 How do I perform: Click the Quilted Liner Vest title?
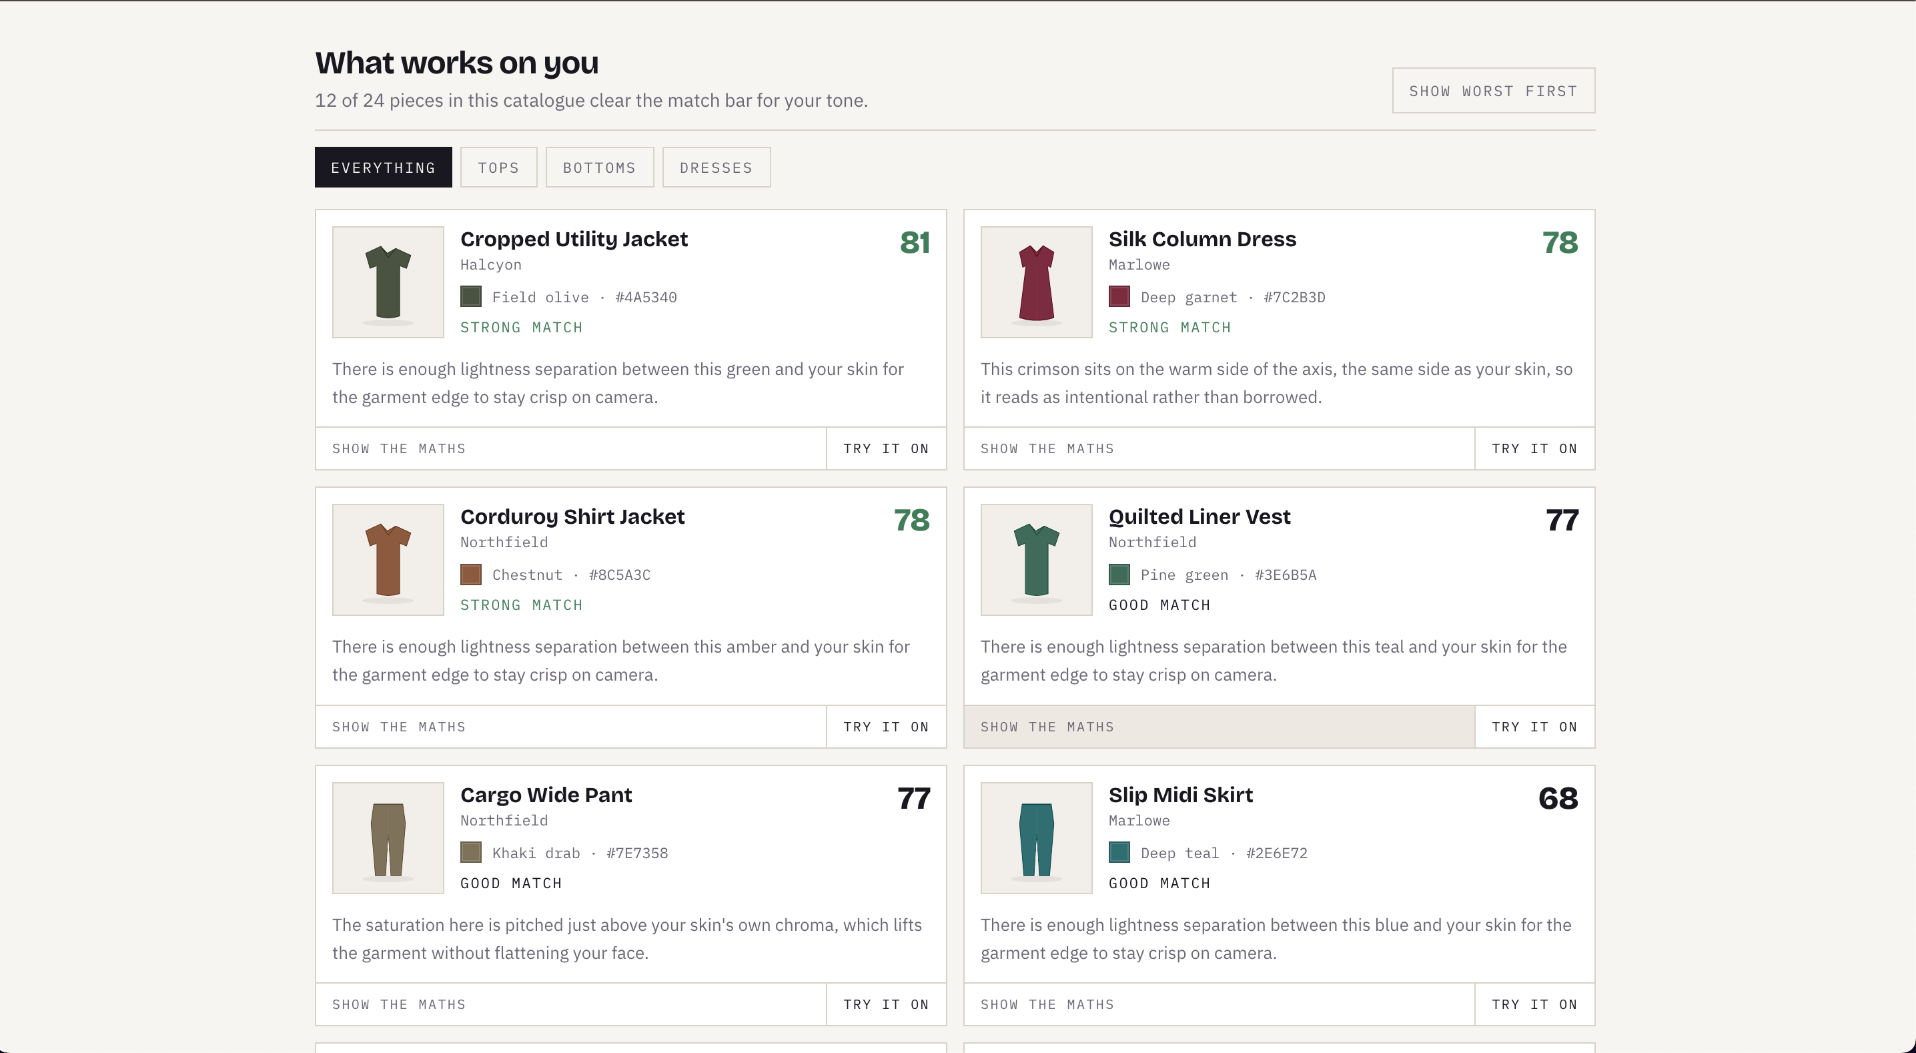[x=1199, y=516]
